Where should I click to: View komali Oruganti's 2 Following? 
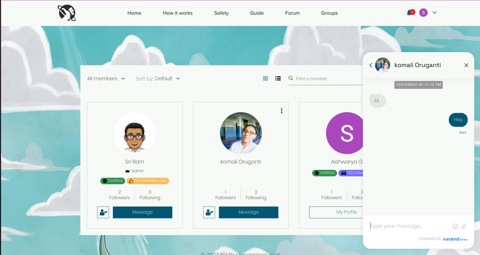256,195
